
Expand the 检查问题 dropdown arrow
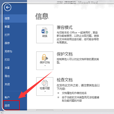[45, 91]
